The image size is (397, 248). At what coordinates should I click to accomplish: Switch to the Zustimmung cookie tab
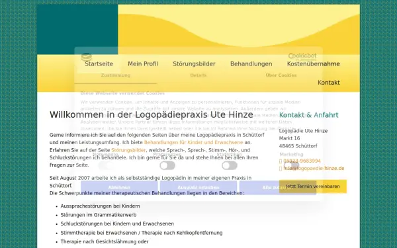click(116, 75)
